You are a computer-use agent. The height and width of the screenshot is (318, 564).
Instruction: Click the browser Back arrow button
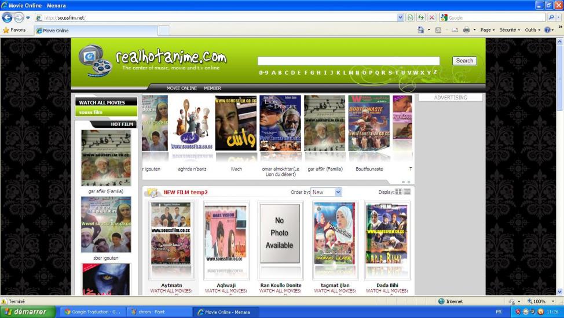pyautogui.click(x=8, y=17)
